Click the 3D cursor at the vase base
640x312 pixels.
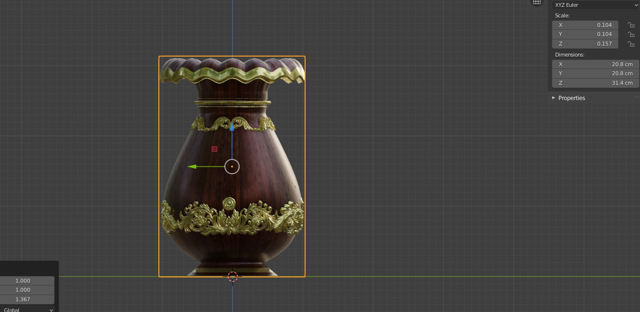click(232, 276)
